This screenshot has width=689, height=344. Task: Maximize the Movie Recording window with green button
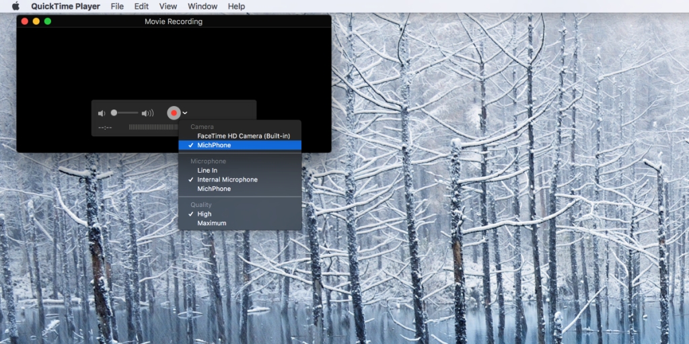coord(48,21)
